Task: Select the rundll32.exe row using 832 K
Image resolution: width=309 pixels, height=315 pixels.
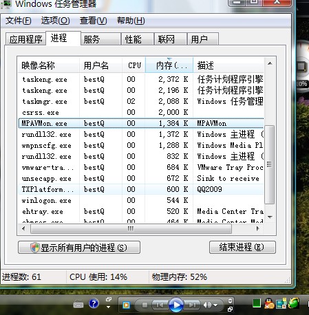Action: coord(141,156)
